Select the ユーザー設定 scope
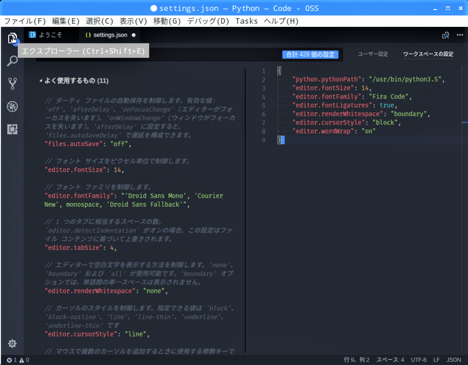The width and height of the screenshot is (468, 365). (372, 54)
